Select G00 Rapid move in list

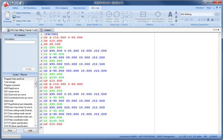point(11,88)
